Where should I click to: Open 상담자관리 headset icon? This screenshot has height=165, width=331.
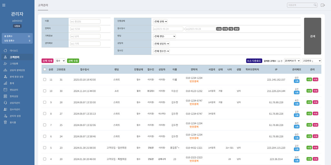coord(5,103)
